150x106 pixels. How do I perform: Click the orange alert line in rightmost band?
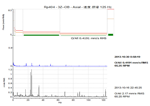coord(111,19)
